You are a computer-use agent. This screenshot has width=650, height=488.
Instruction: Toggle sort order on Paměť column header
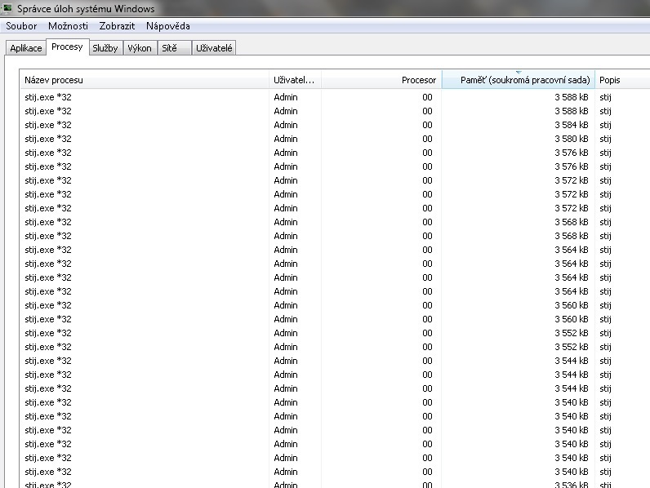518,80
